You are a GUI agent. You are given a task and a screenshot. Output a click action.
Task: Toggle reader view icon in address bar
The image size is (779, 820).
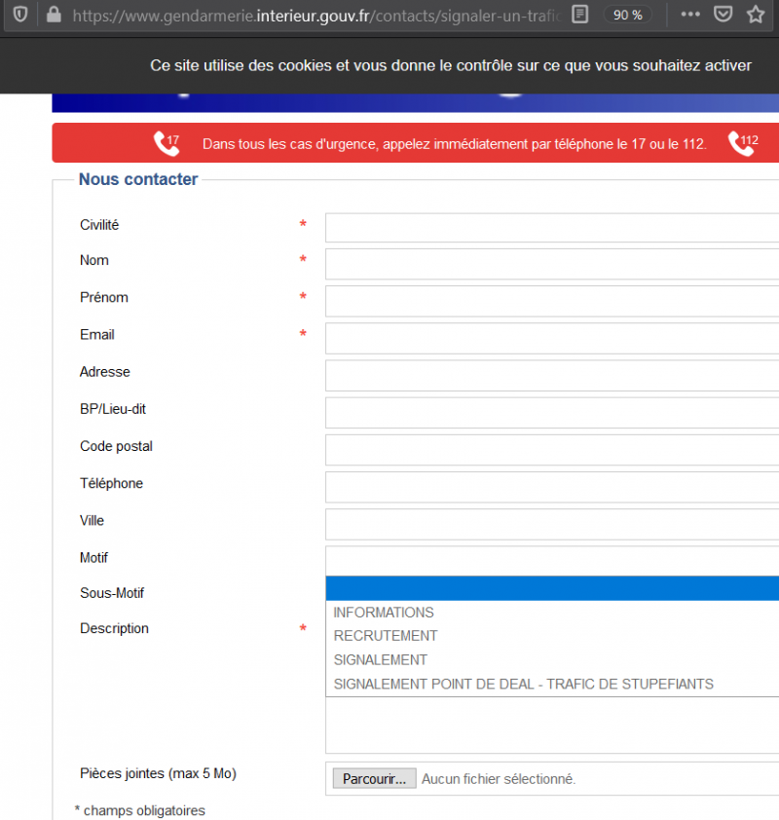coord(580,15)
